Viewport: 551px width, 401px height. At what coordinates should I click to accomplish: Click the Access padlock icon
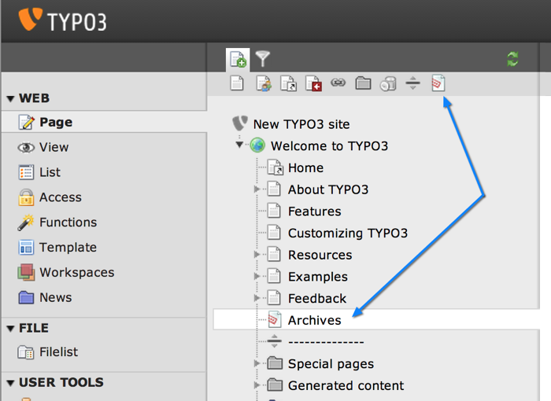[26, 197]
